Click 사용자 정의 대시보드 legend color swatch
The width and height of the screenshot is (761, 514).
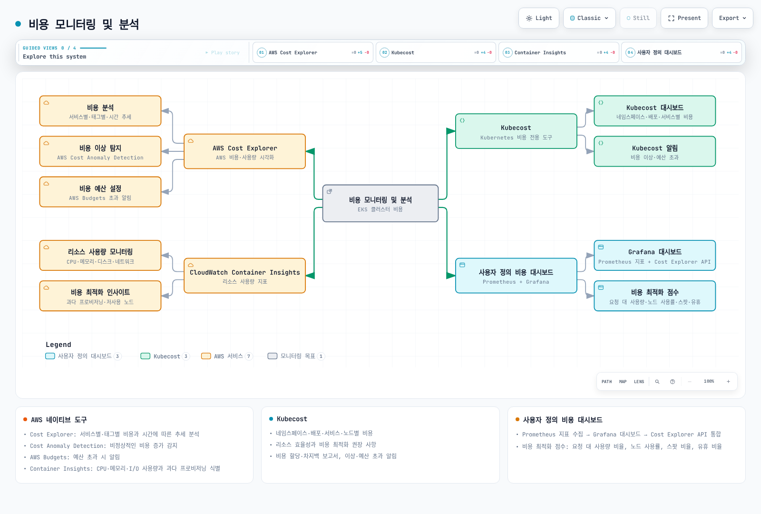50,356
